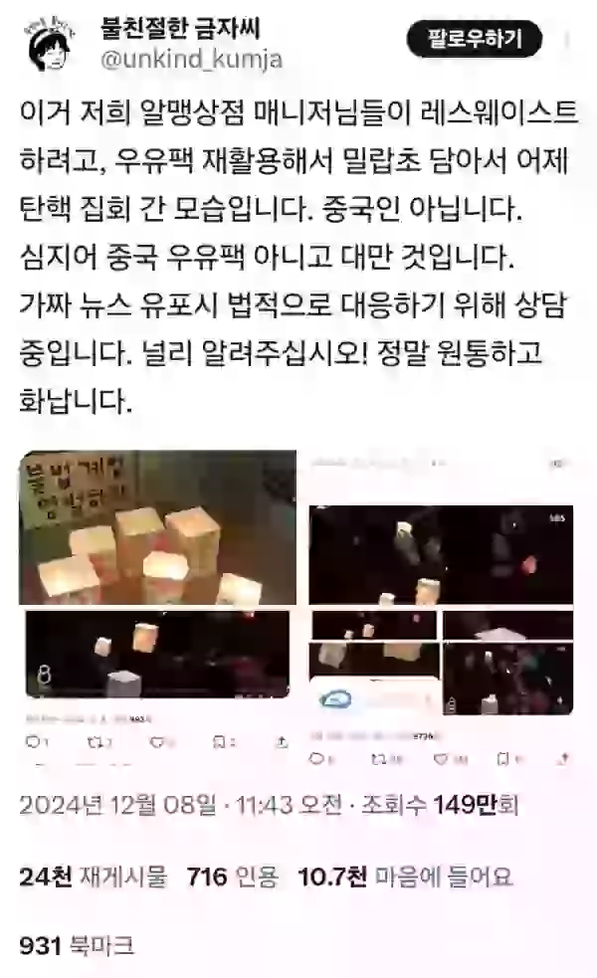Click the heart icon in left embedded tweet

click(158, 741)
